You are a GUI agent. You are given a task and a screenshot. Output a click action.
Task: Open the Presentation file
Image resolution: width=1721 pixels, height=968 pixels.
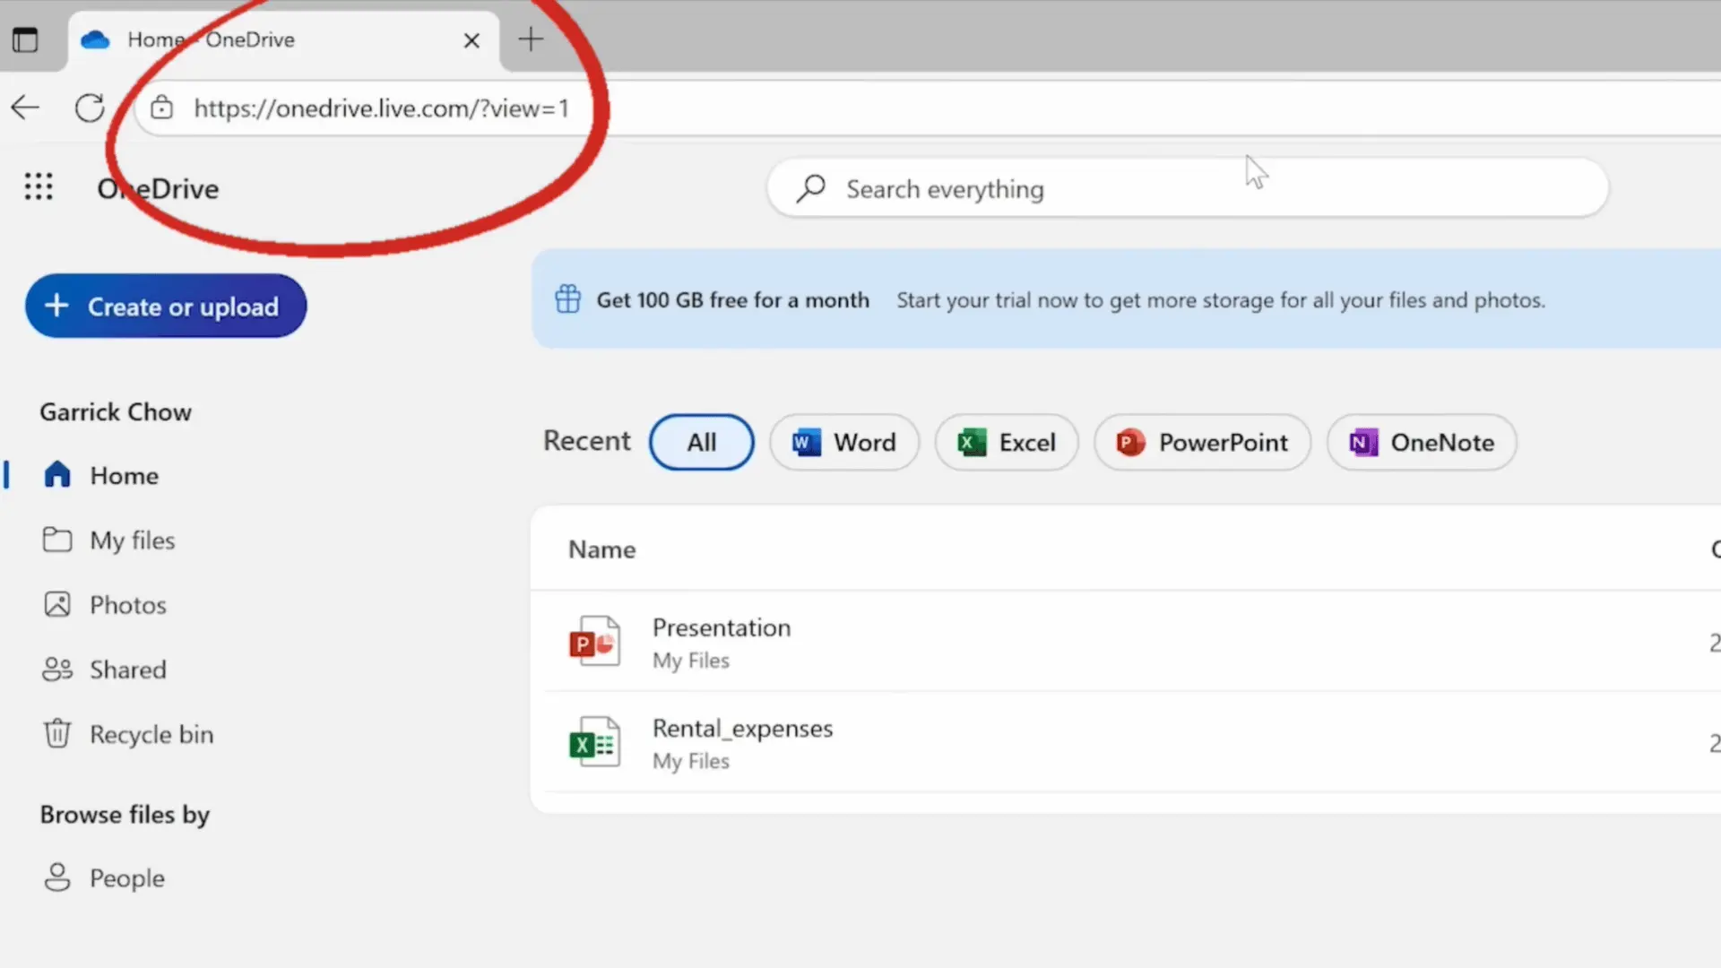722,627
